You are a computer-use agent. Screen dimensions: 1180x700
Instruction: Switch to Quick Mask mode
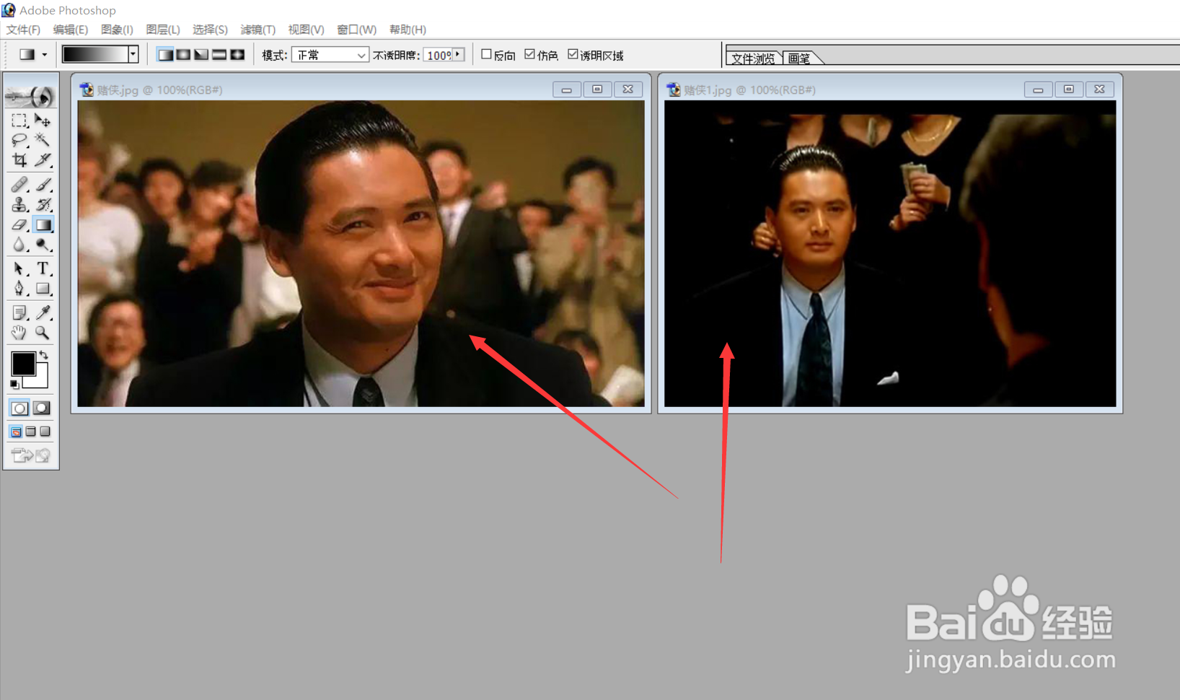(x=42, y=408)
